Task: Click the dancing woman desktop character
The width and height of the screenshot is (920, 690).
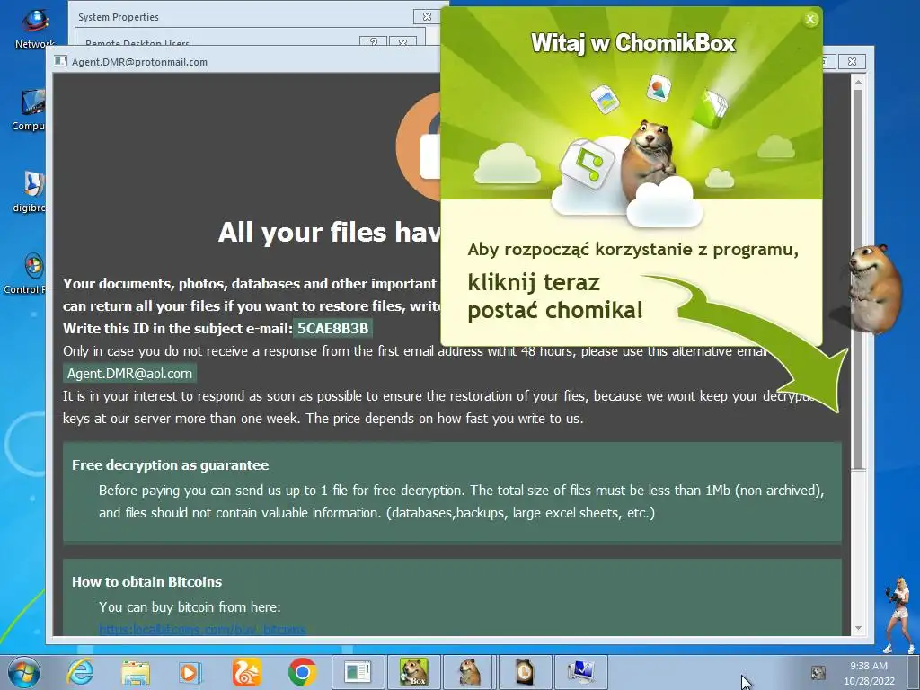Action: [898, 615]
